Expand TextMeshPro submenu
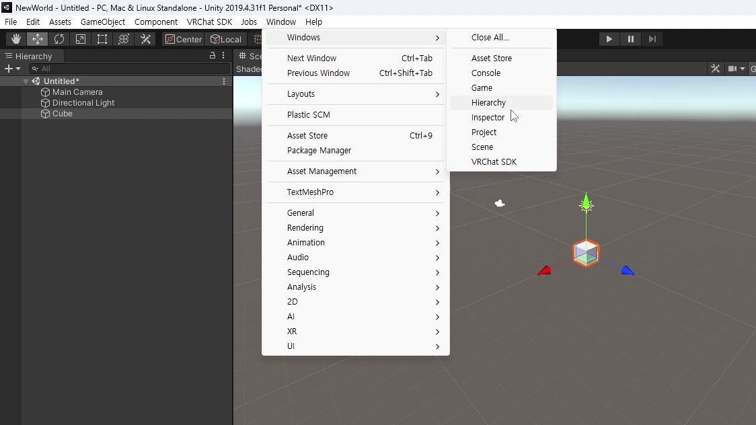Image resolution: width=756 pixels, height=425 pixels. (355, 192)
